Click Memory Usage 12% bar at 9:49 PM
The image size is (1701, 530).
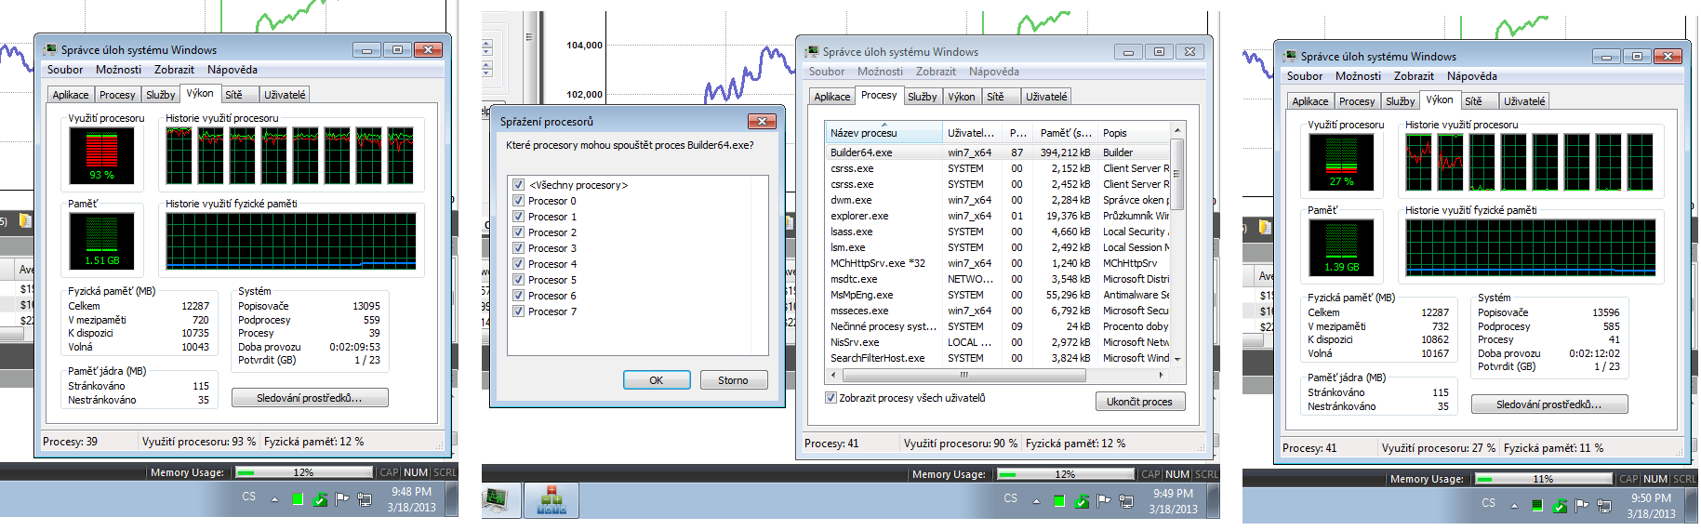tap(1065, 474)
